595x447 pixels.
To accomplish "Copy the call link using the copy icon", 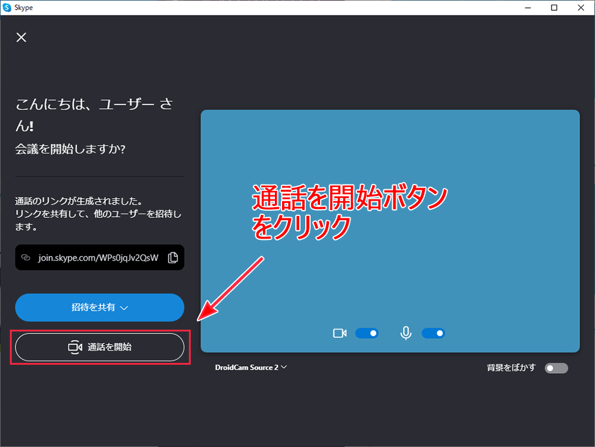I will click(x=173, y=258).
